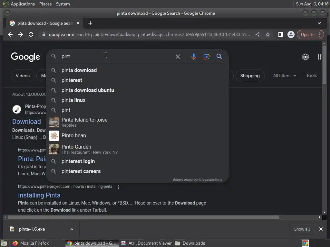Switch to Mozilla Firefox in taskbar
Viewport: 330px width, 247px height.
click(x=31, y=243)
